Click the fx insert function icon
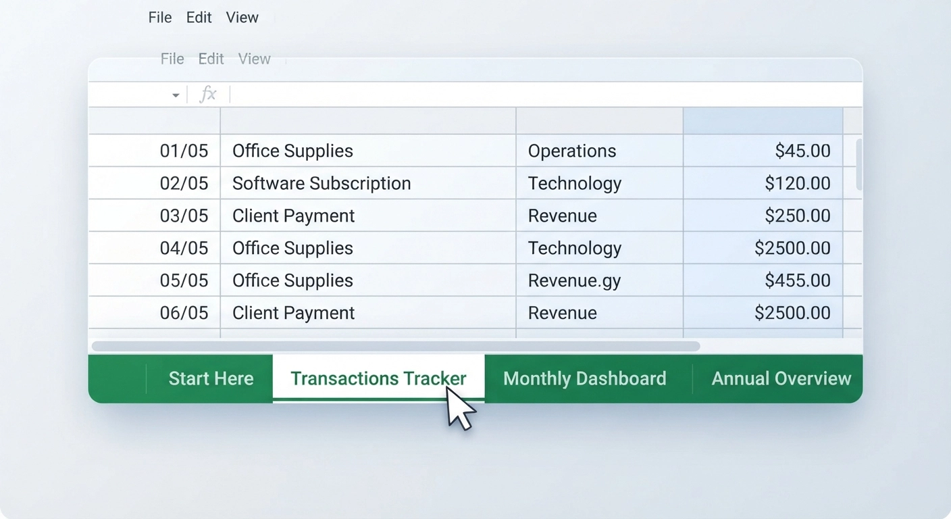The height and width of the screenshot is (519, 951). pos(208,95)
